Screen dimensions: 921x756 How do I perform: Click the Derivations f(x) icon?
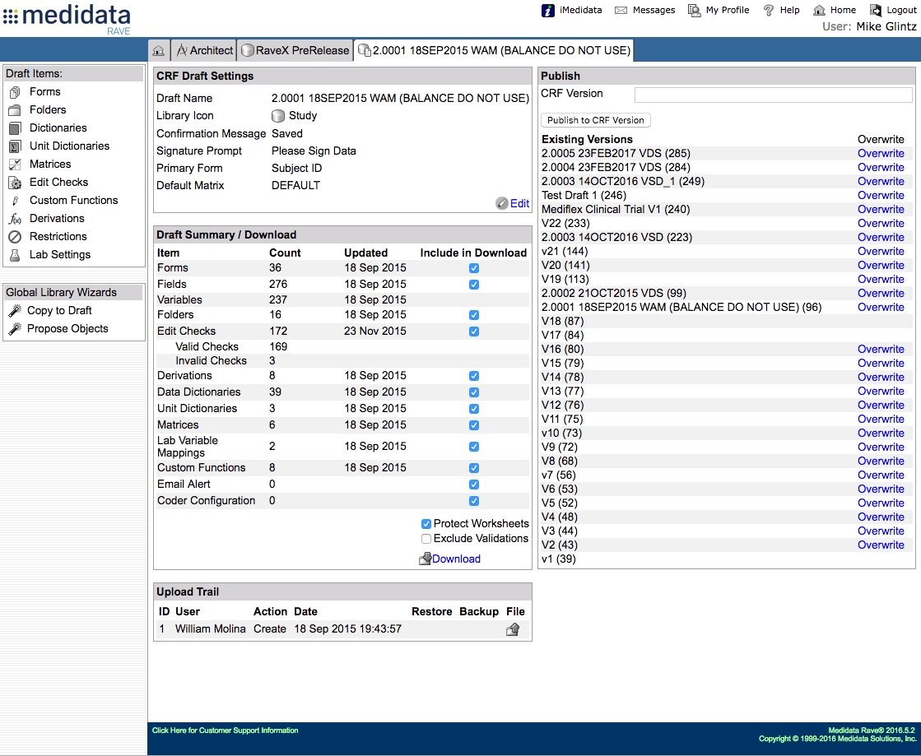pyautogui.click(x=16, y=219)
